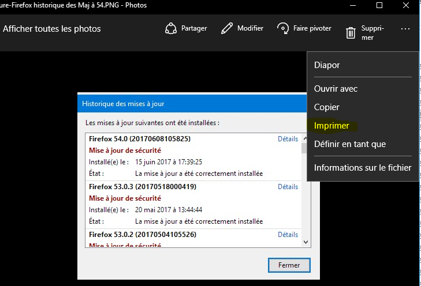
Task: Minimize the Photos window
Action: point(353,5)
